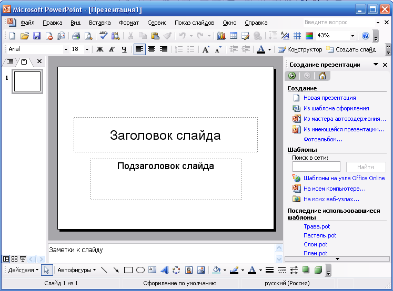Open the Вставка menu

pos(100,23)
